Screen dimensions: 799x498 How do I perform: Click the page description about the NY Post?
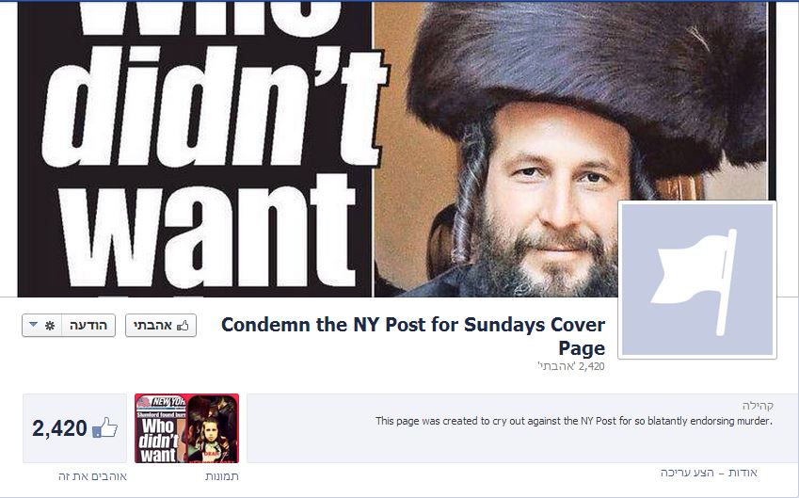click(574, 421)
